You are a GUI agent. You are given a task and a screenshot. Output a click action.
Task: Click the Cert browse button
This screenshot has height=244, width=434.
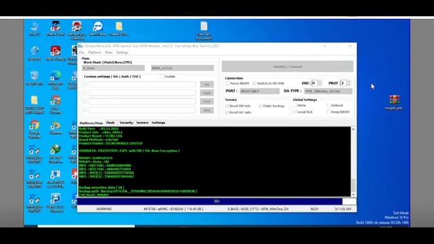click(207, 102)
